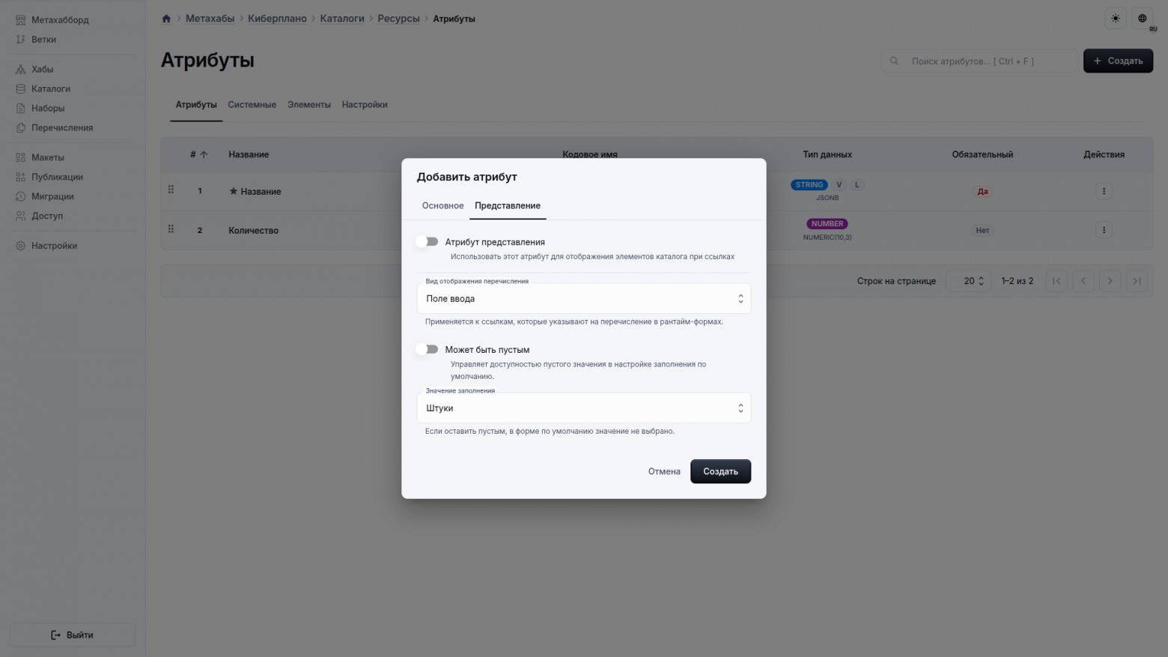Open the Вид отображения перечисления dropdown
This screenshot has width=1168, height=657.
[583, 299]
